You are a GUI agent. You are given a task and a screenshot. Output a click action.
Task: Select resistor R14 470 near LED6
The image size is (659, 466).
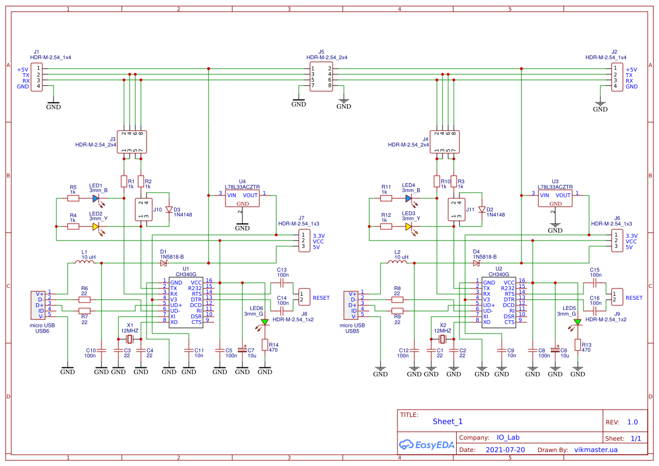point(264,345)
